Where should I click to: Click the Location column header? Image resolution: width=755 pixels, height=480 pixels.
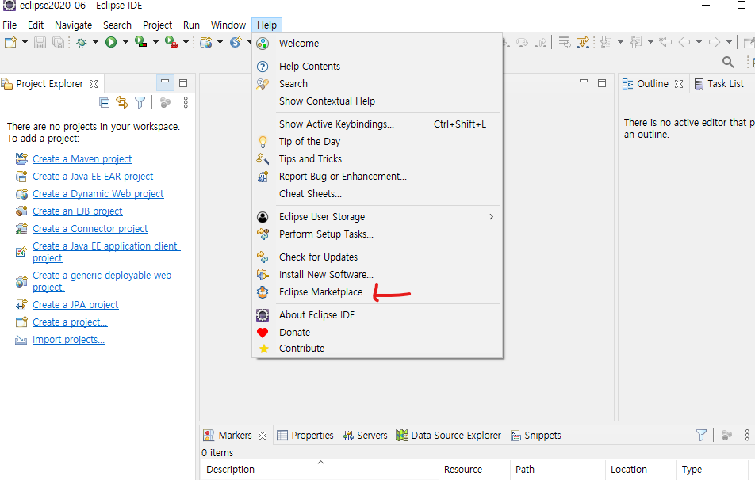click(641, 470)
